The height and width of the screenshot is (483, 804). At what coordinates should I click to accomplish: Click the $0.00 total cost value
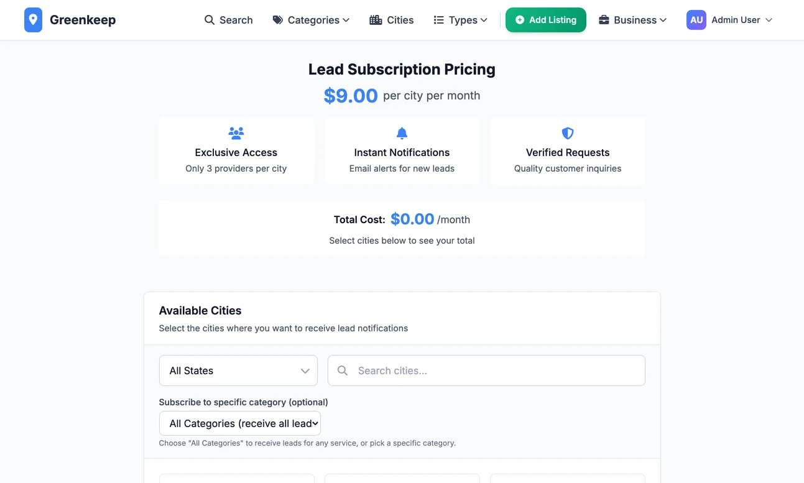click(x=412, y=219)
